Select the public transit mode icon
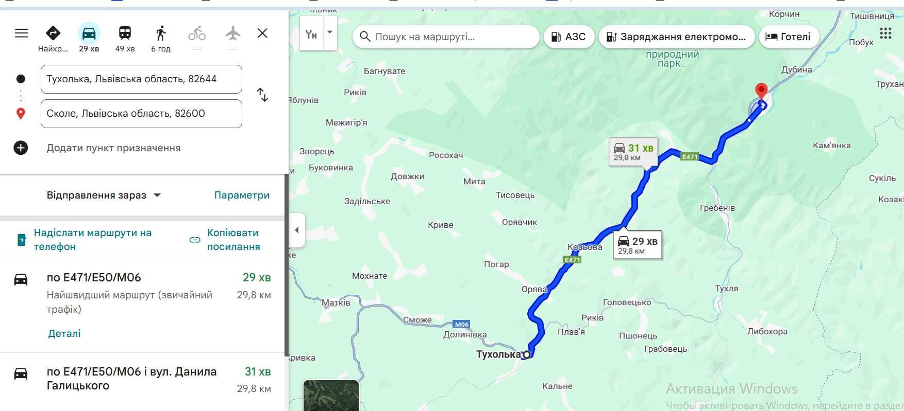Screen dimensions: 904x411 (125, 33)
